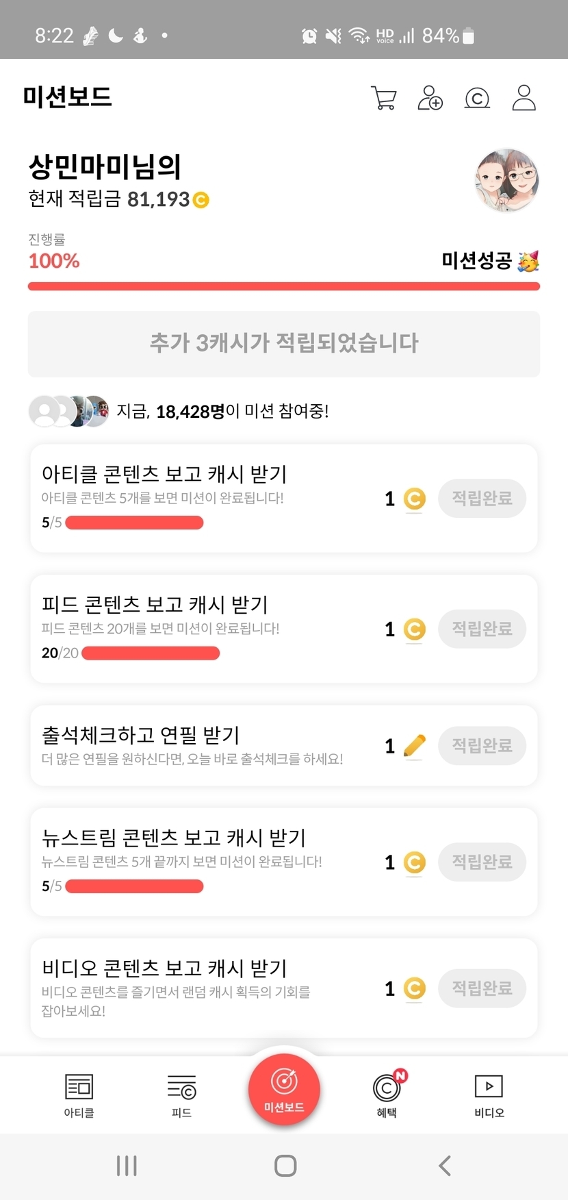View the mission participants avatars
568x1200 pixels.
tap(68, 411)
